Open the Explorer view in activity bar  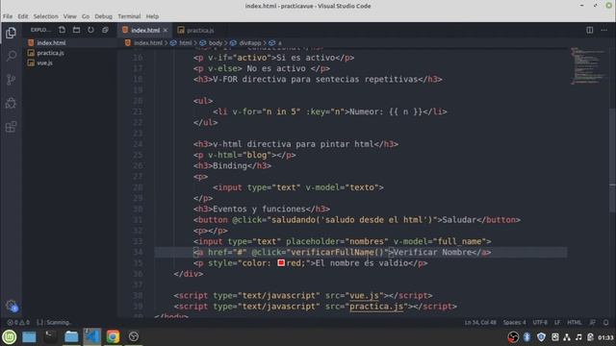pos(11,32)
